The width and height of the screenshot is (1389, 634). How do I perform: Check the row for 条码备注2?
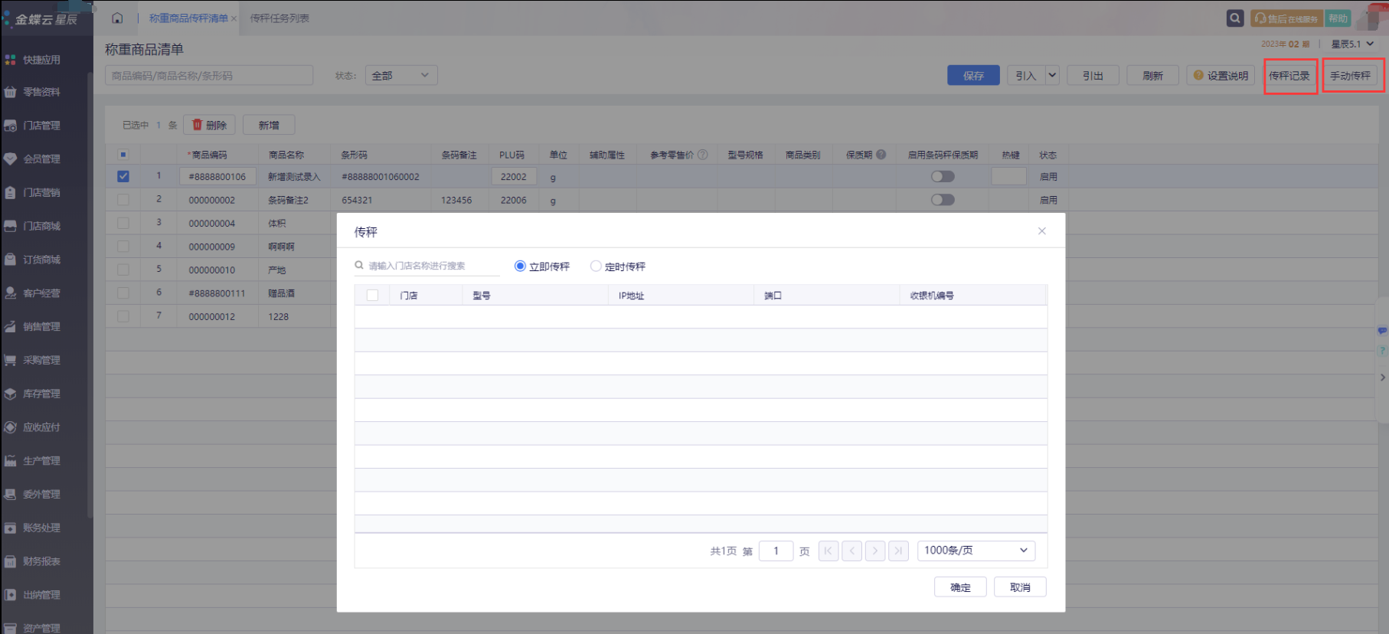123,200
